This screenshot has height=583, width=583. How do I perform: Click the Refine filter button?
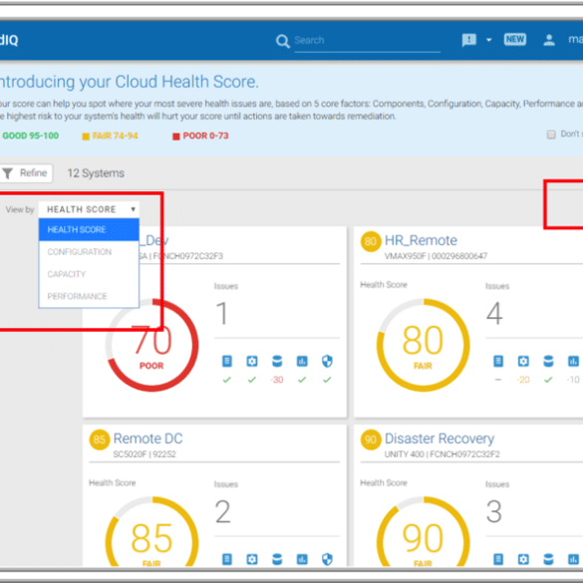[26, 173]
